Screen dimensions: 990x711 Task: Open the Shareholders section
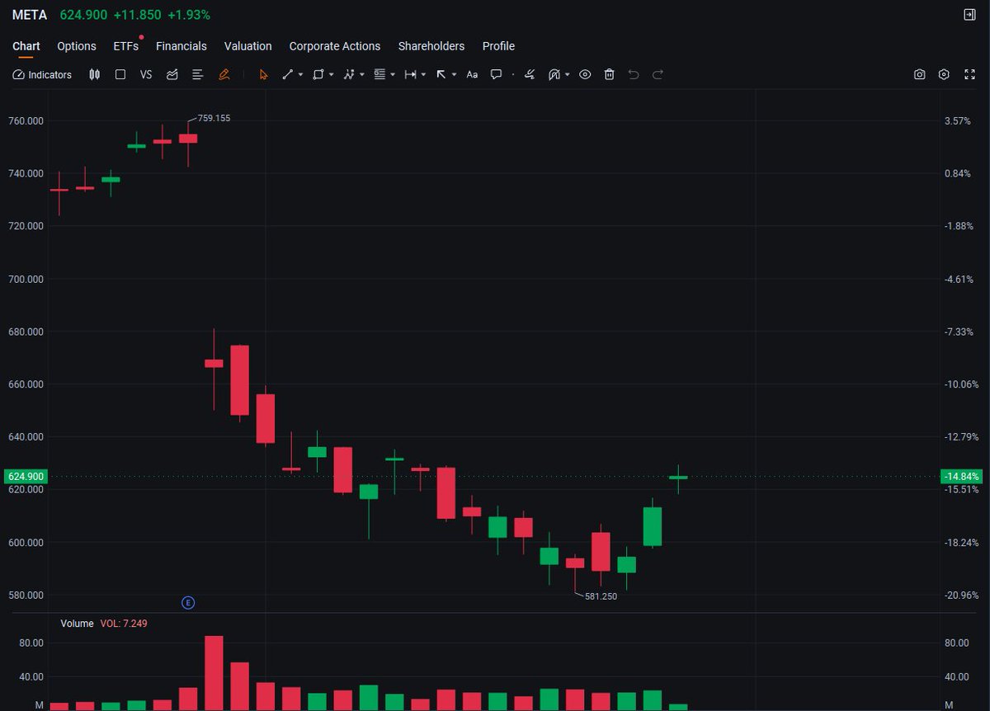431,46
